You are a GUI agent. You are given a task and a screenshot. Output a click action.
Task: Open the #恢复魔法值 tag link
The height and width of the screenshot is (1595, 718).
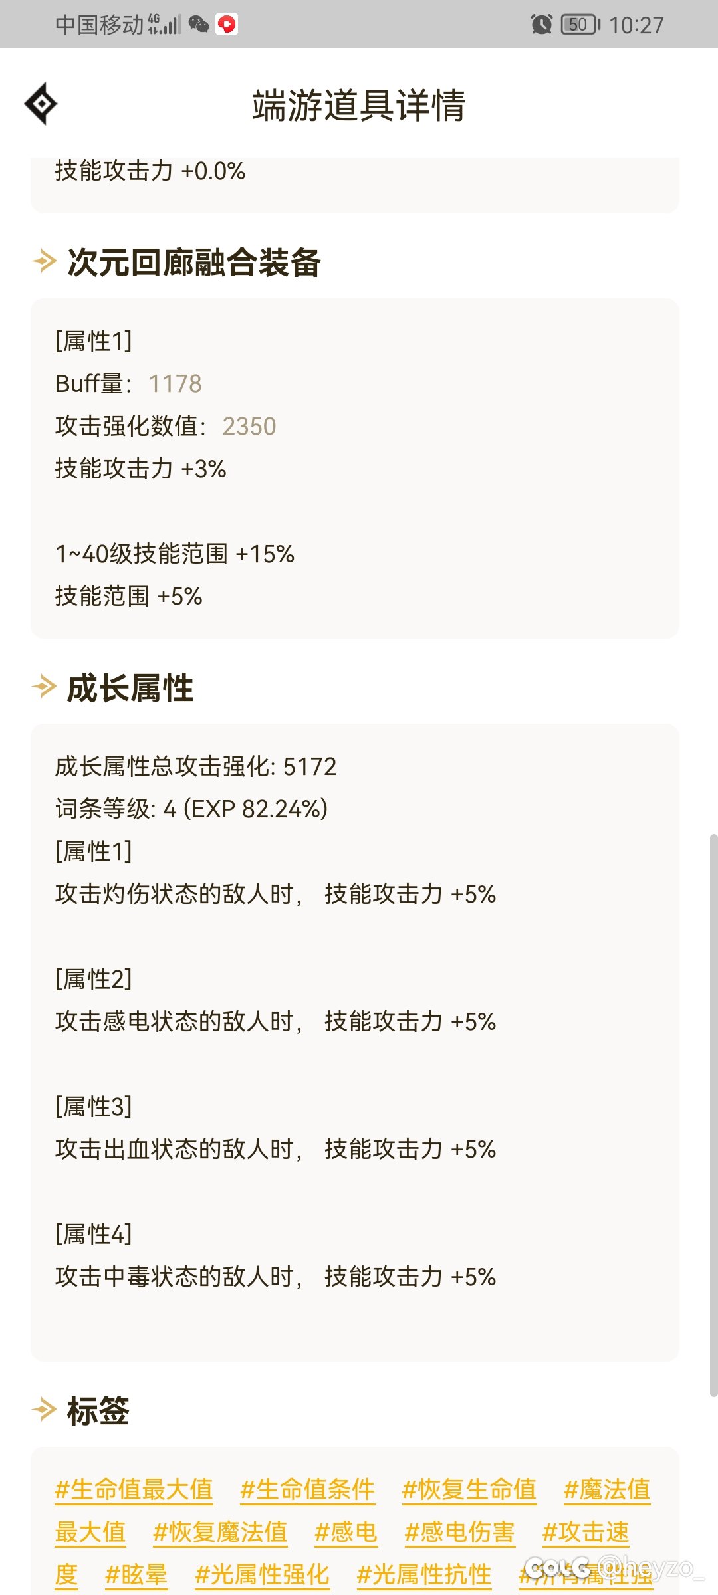[x=220, y=1532]
